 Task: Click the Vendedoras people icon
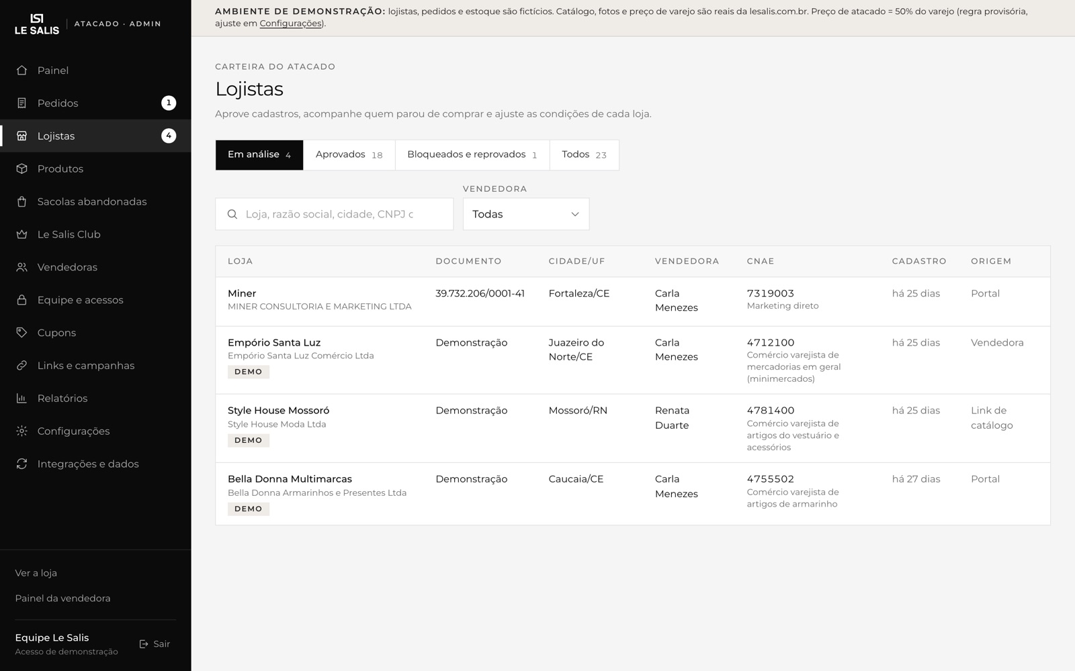(21, 267)
